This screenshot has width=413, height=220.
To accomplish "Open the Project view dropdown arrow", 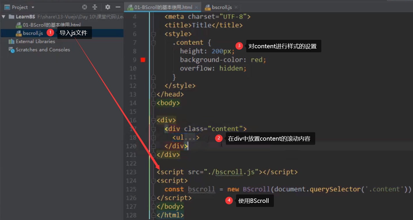I will tap(33, 8).
